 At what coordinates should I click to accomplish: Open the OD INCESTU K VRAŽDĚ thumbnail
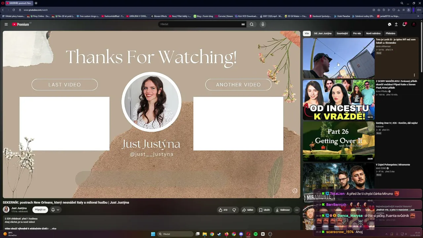(x=339, y=100)
